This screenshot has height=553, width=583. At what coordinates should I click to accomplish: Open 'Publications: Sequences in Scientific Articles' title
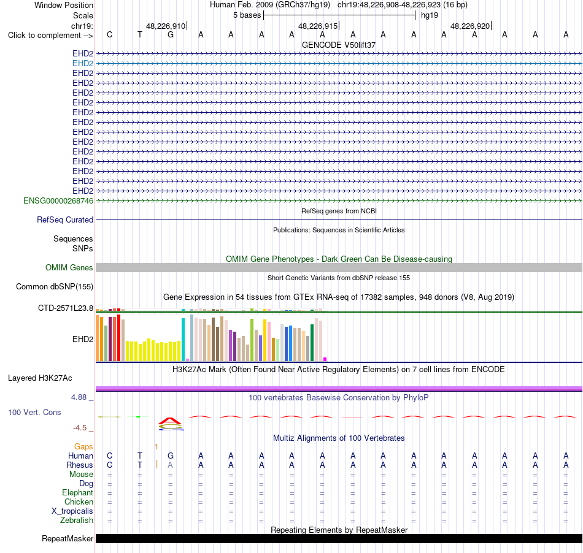tap(339, 230)
